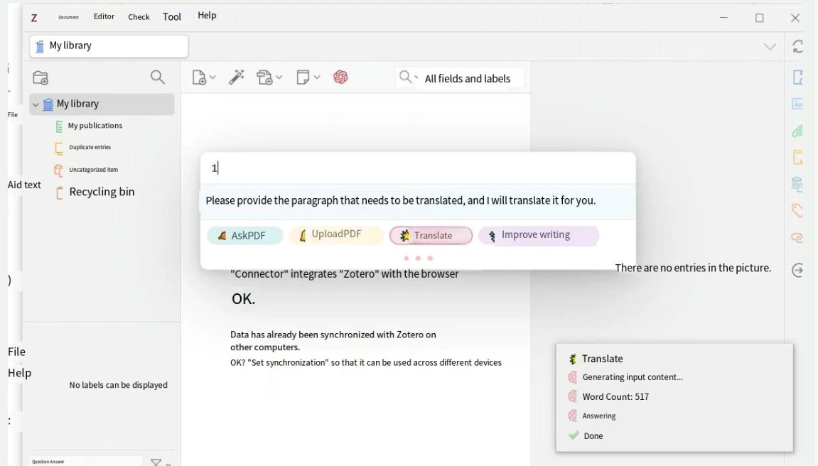Open the search scope dropdown for All fields

click(407, 78)
